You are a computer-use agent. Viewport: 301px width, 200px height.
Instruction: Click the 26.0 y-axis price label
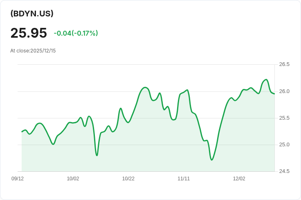[x=284, y=91]
